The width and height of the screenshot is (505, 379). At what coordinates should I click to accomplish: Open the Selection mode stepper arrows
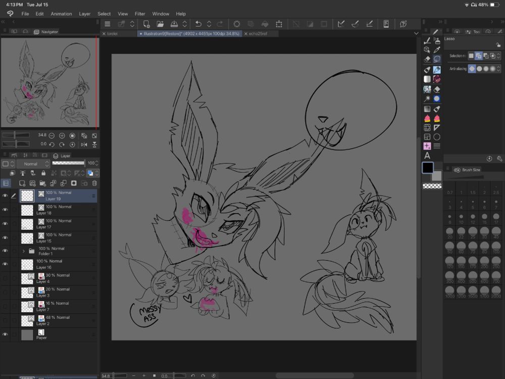[x=498, y=56]
